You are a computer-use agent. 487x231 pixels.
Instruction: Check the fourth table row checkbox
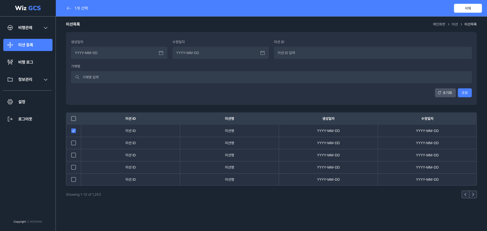pos(74,167)
